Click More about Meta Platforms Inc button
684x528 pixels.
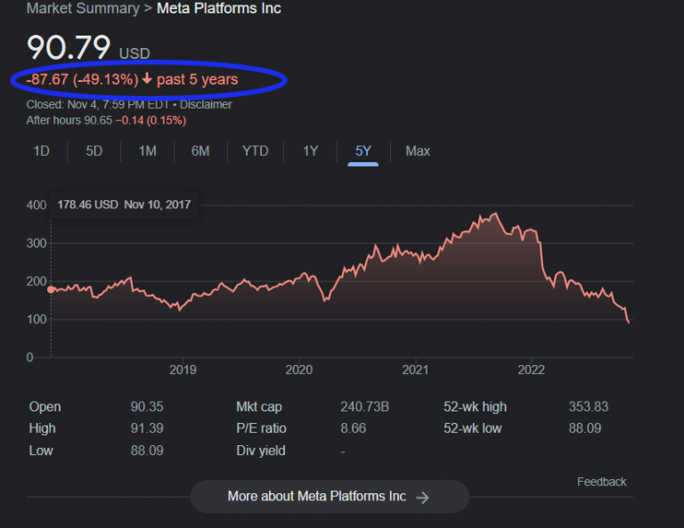click(x=330, y=497)
